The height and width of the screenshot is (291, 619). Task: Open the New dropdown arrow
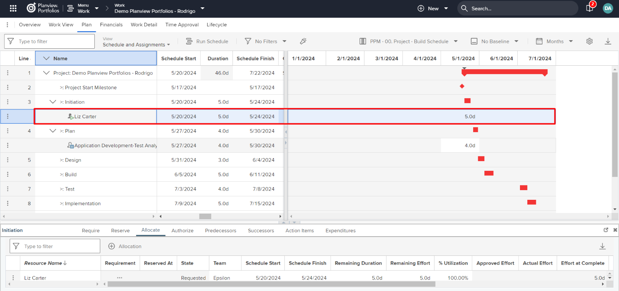(446, 9)
